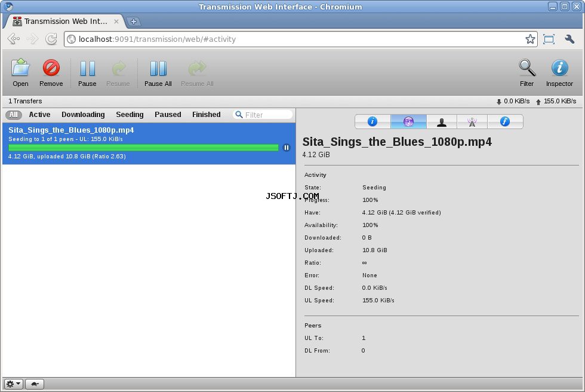Click the UL Speed value in Activity
Viewport: 585px width, 392px height.
pyautogui.click(x=378, y=300)
